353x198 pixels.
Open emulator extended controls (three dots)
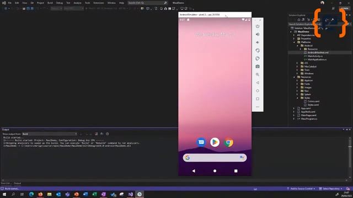[x=258, y=107]
